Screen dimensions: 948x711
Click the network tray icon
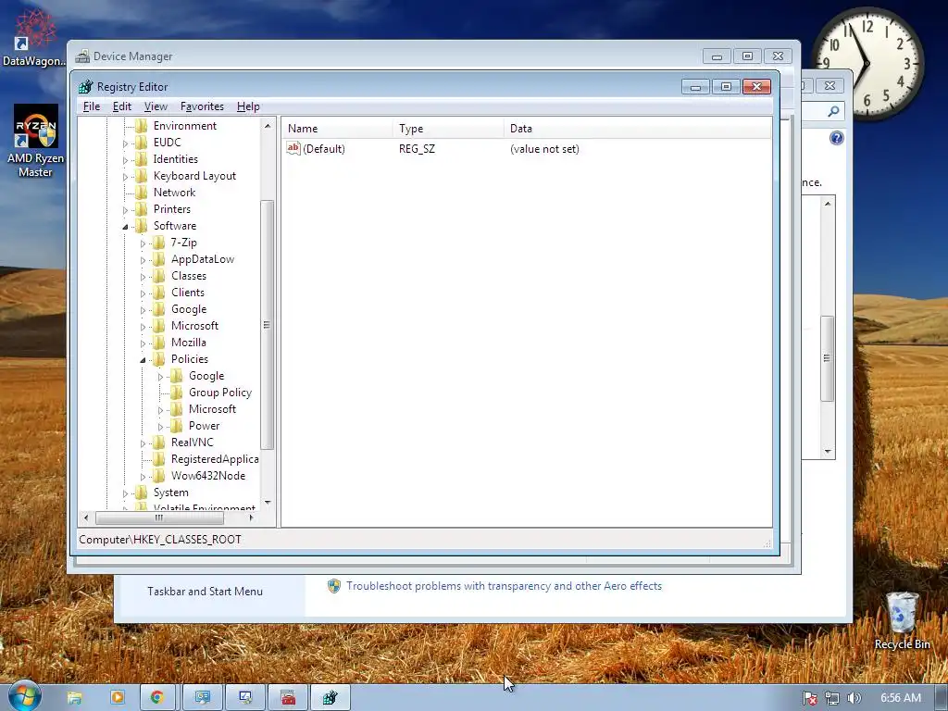coord(832,698)
